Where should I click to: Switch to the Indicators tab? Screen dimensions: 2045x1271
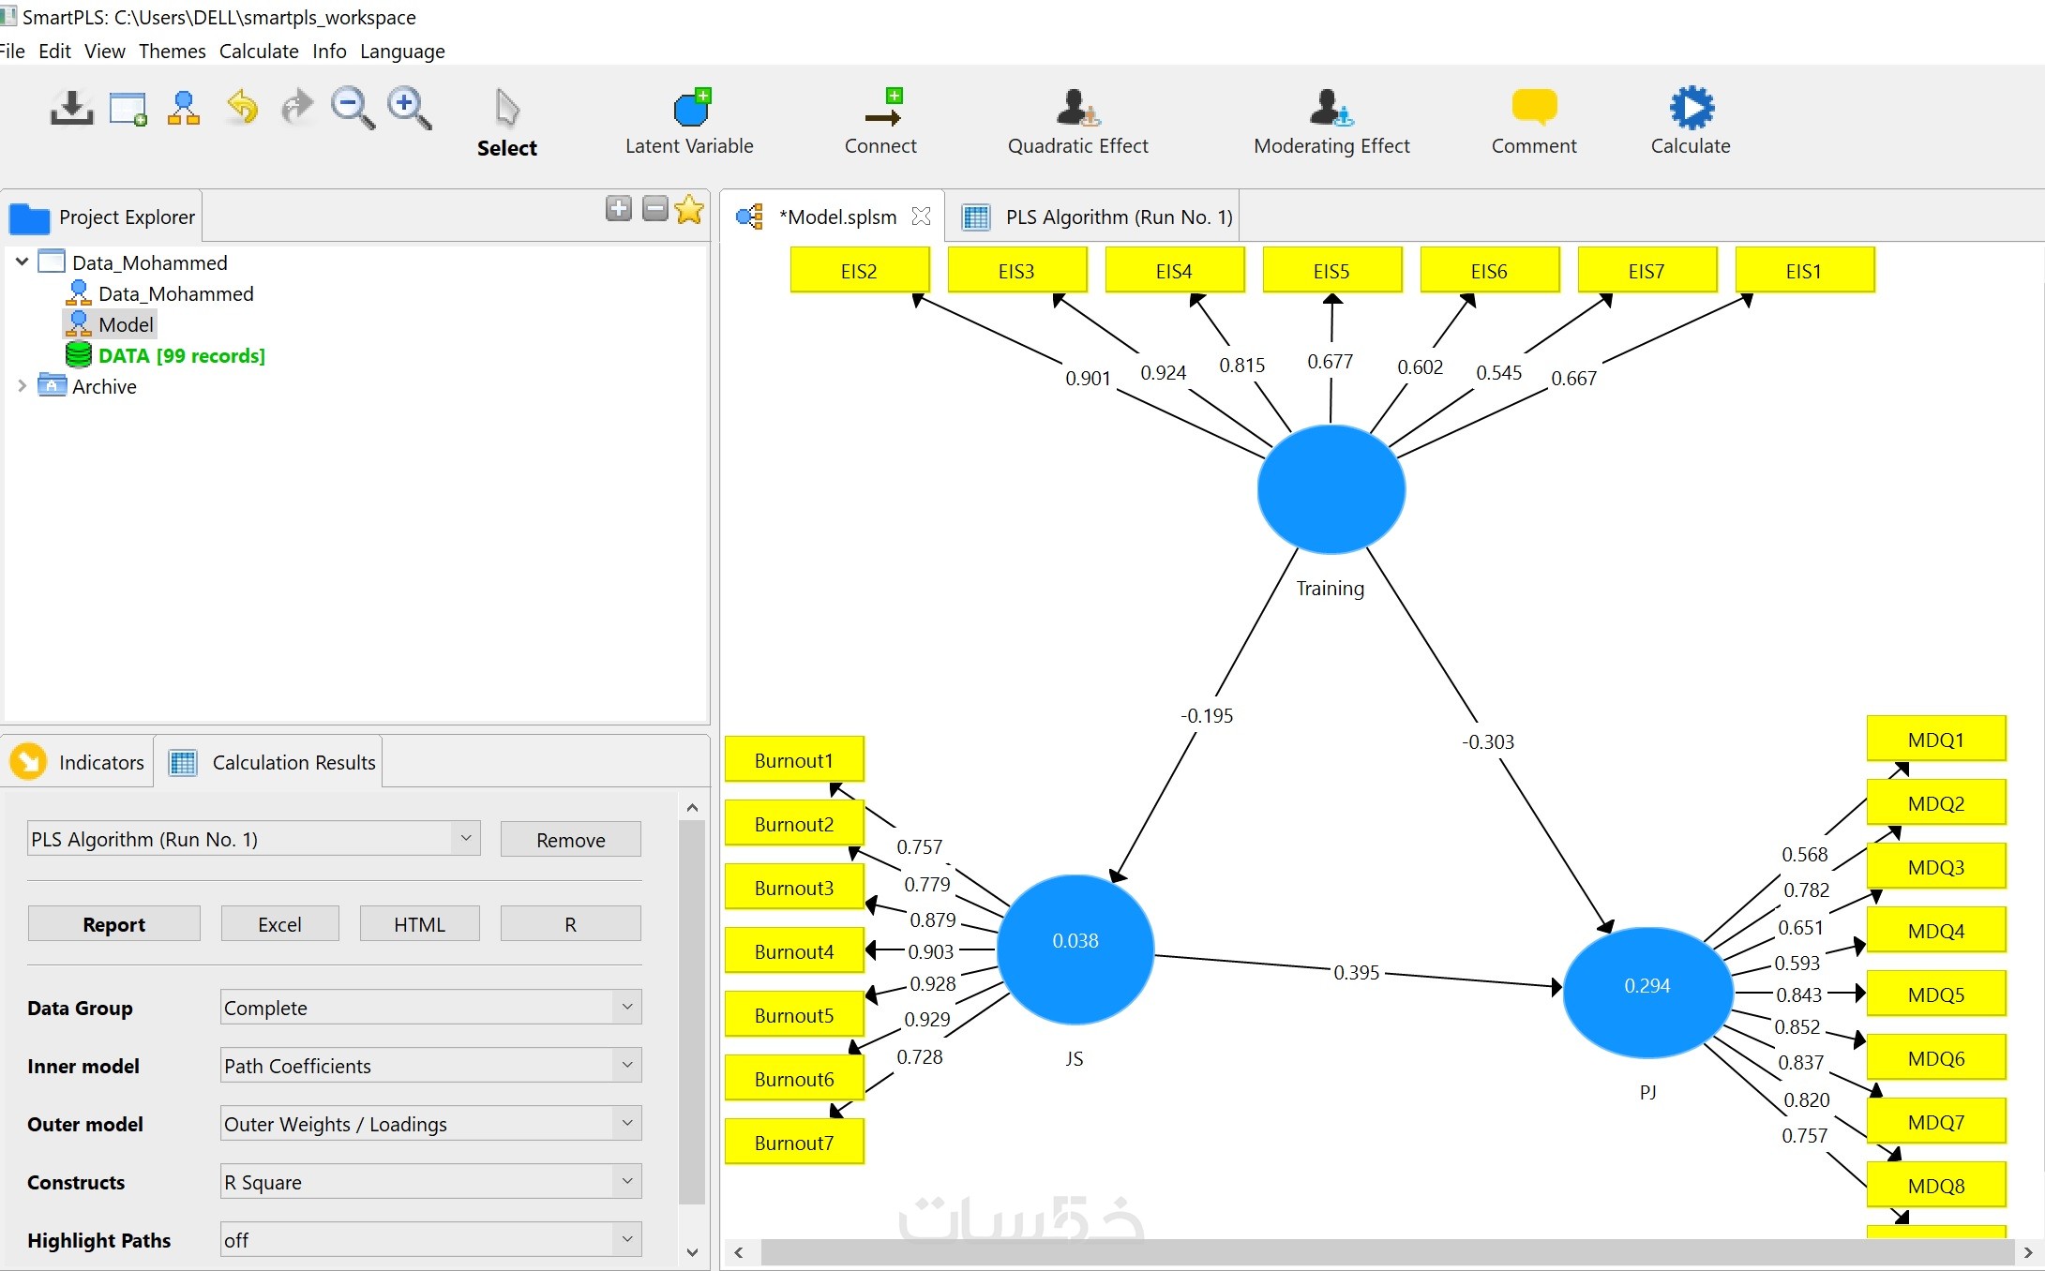point(79,762)
